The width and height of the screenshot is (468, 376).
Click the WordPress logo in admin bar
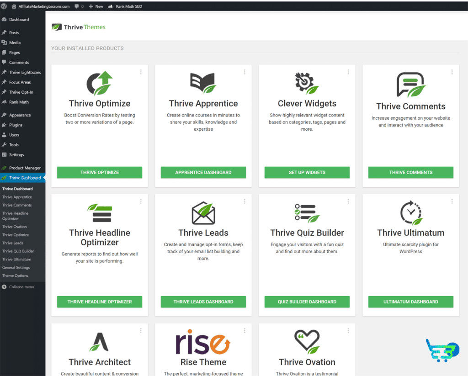(x=4, y=6)
